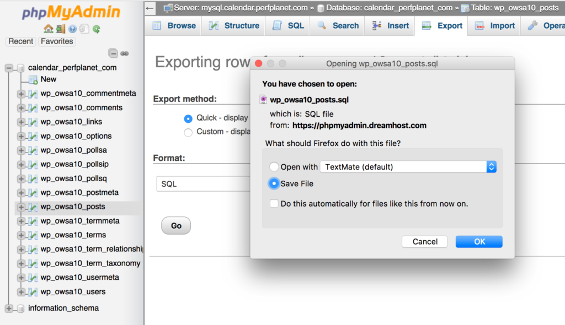Click the wp_owsa10_termmeta table icon
Screen dimensions: 565x325
coord(33,221)
